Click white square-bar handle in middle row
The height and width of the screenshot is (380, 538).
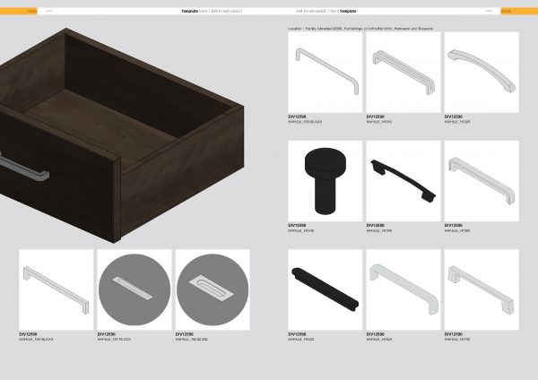tap(481, 180)
